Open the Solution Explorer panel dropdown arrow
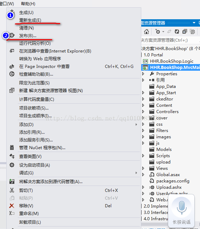This screenshot has height=229, width=200. (x=194, y=23)
